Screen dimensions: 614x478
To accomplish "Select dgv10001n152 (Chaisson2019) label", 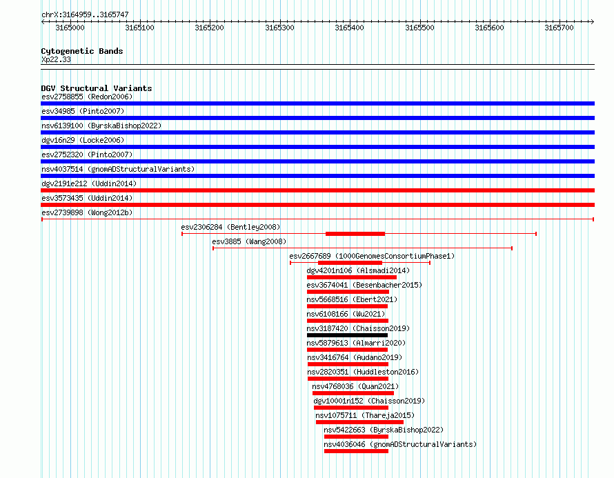I will pos(369,401).
